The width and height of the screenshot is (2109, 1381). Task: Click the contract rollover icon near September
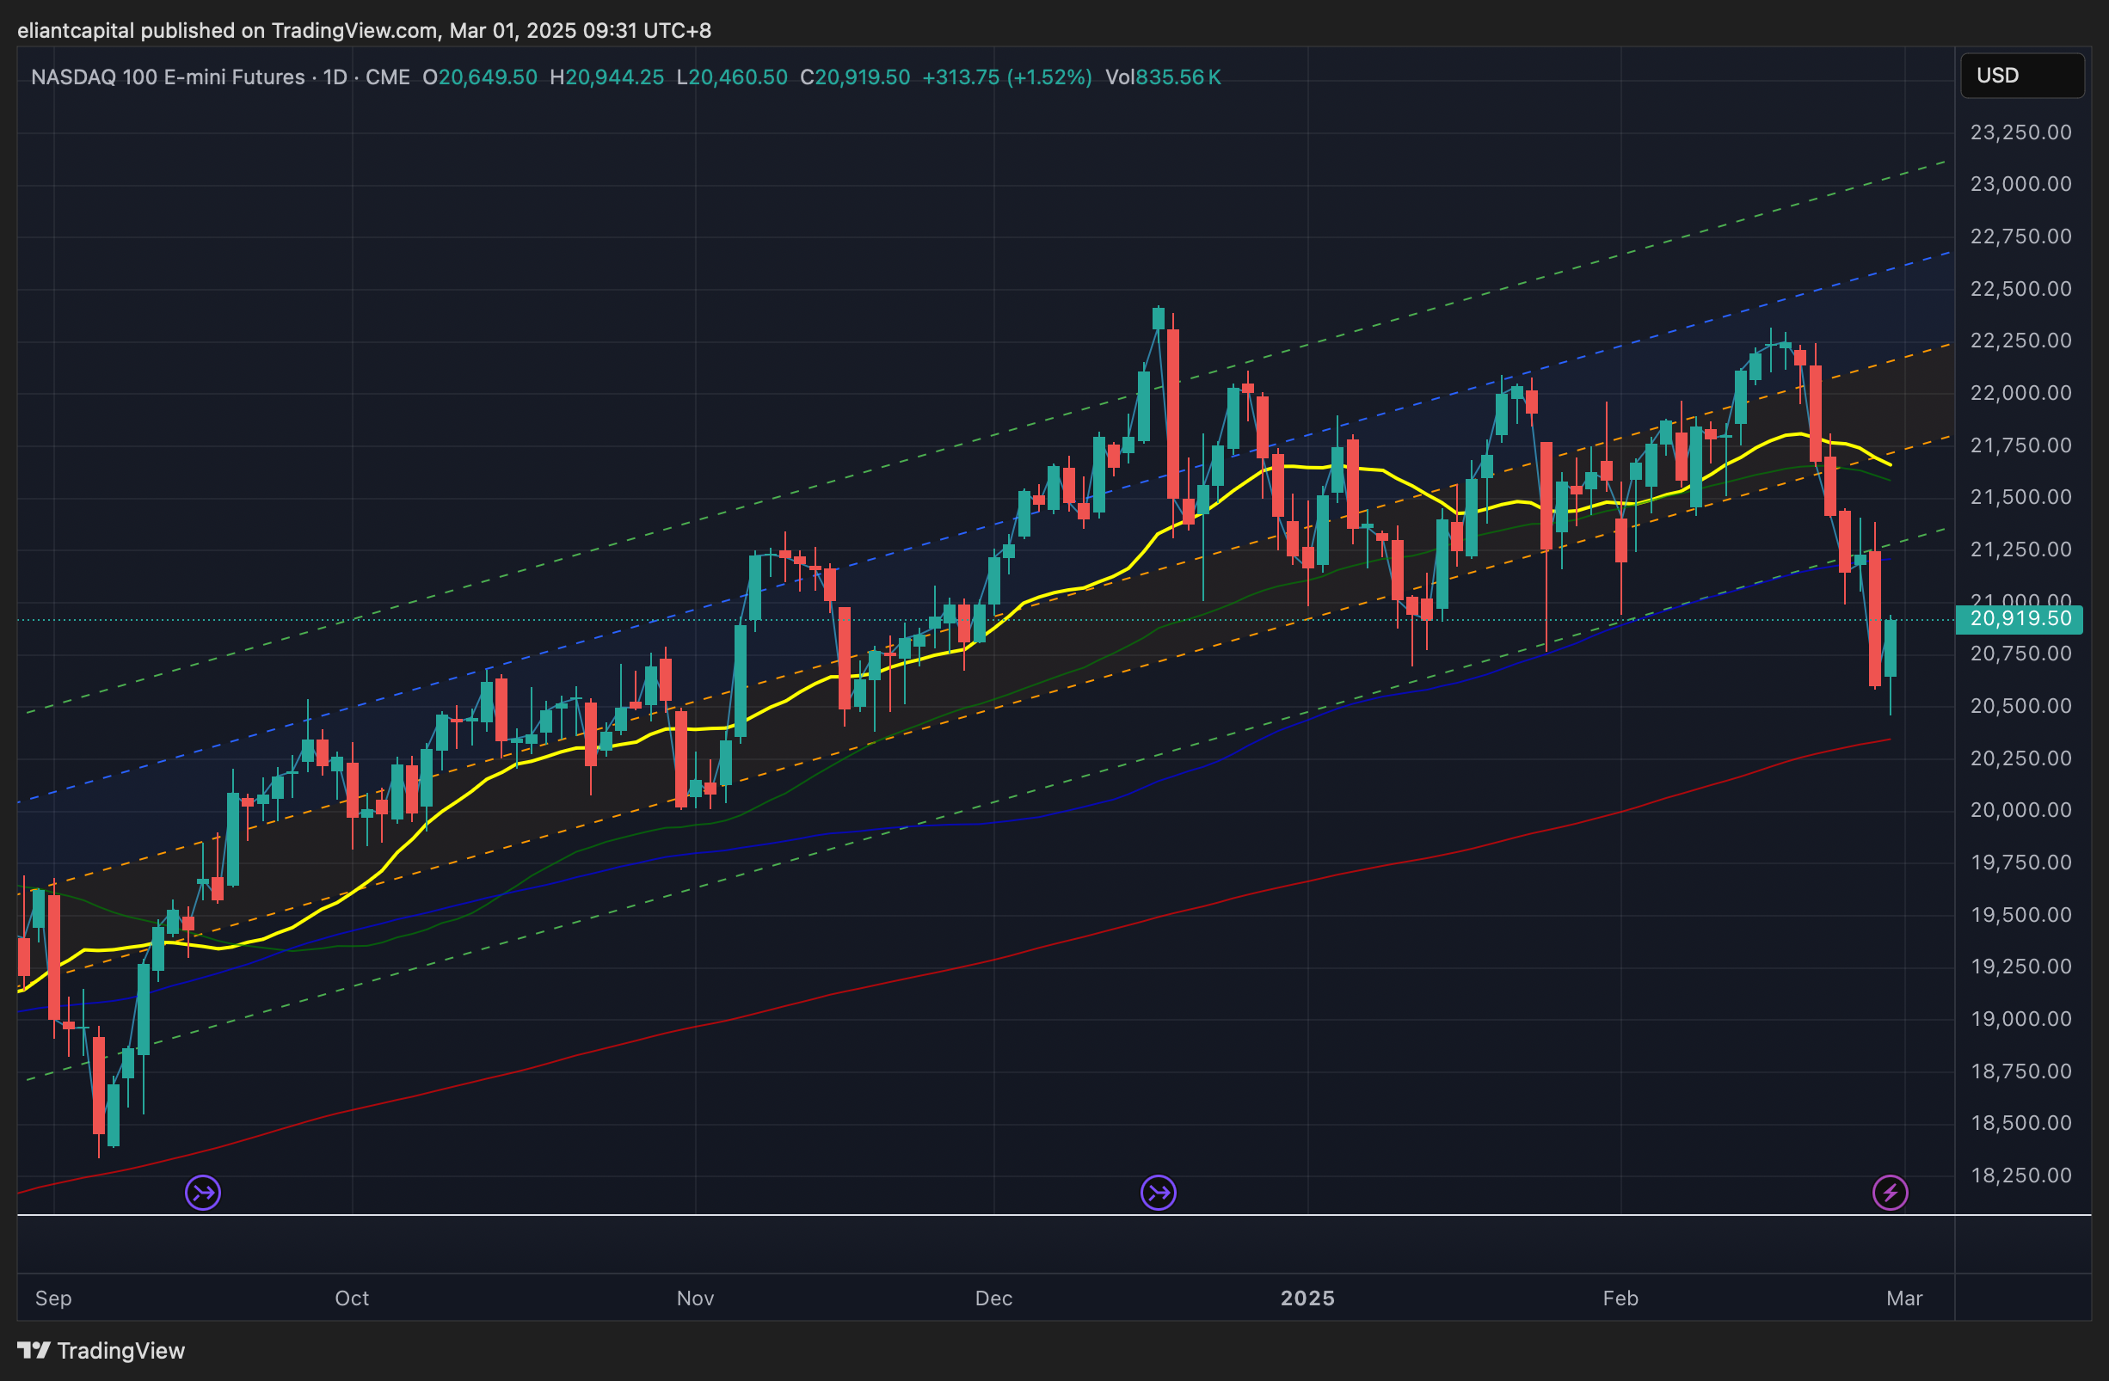pyautogui.click(x=203, y=1193)
